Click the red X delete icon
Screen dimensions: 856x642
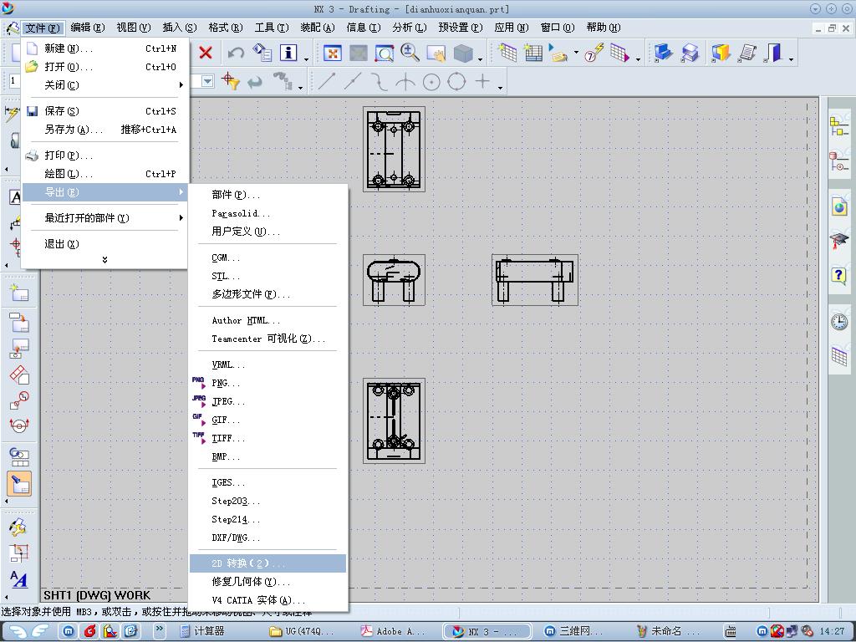[206, 53]
